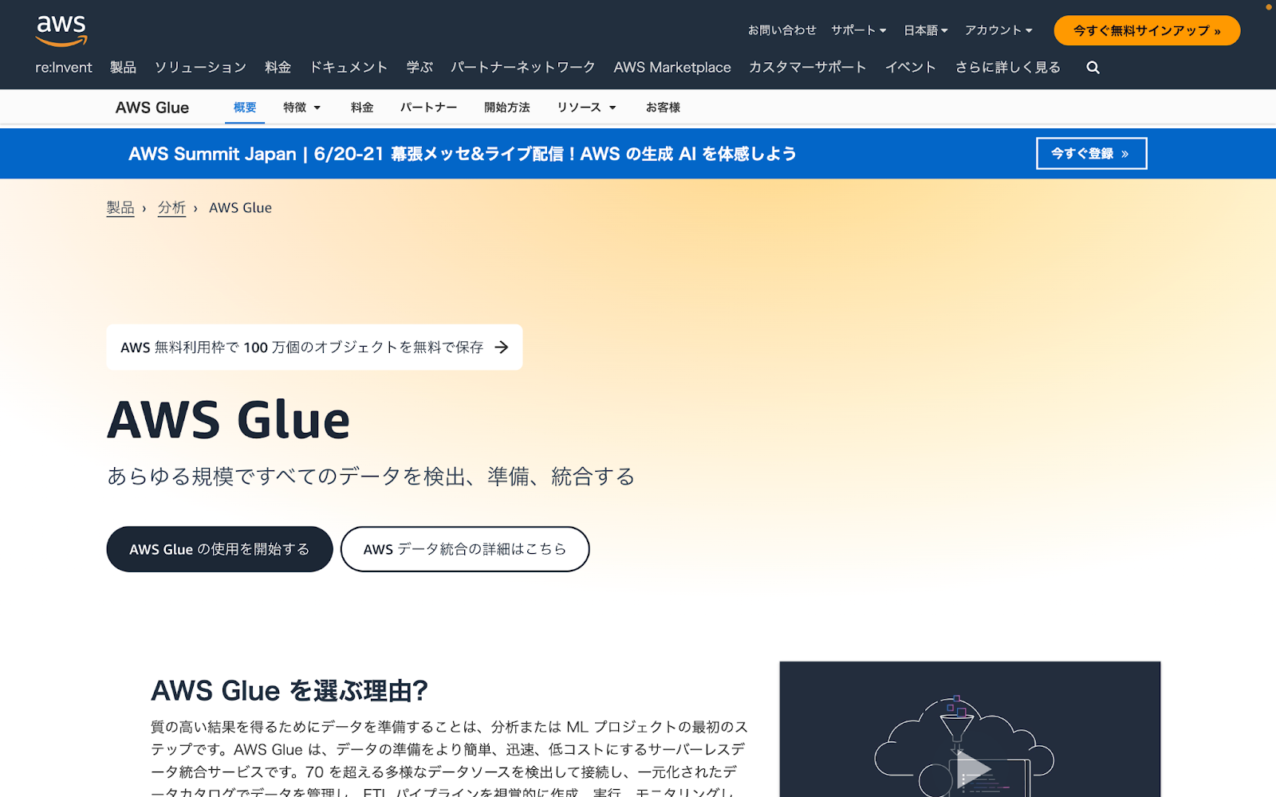Click the AWS logo

point(61,31)
